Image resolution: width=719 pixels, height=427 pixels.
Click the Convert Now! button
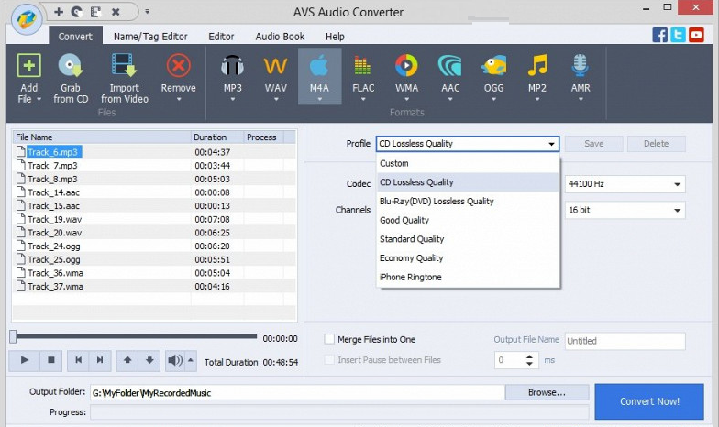tap(649, 401)
